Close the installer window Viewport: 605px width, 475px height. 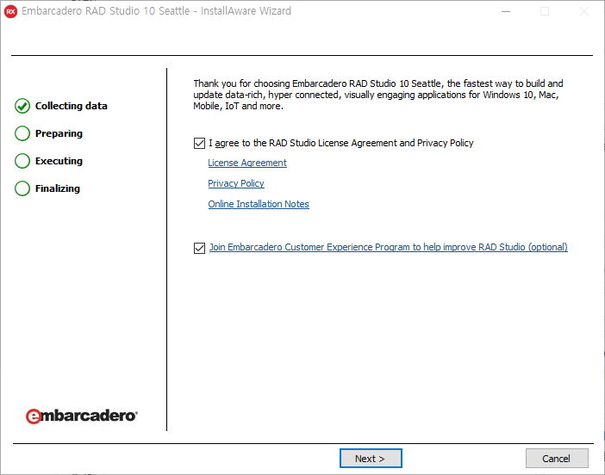click(584, 11)
